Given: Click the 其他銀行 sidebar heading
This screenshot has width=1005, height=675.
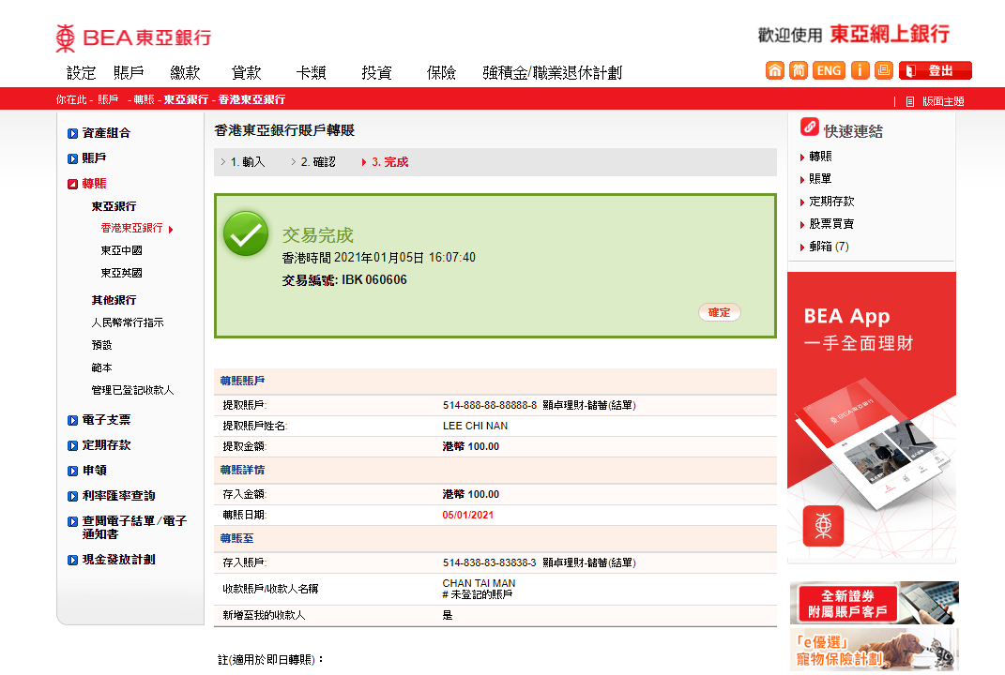Looking at the screenshot, I should pyautogui.click(x=114, y=300).
